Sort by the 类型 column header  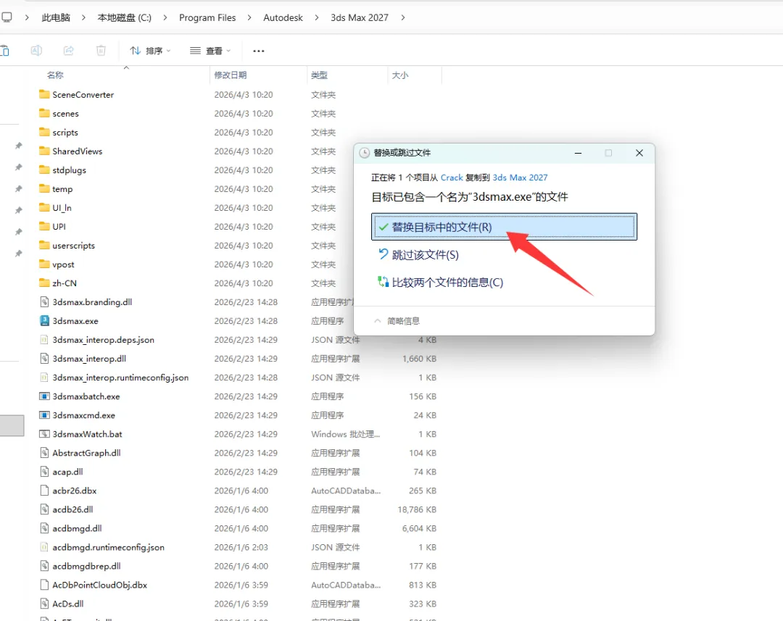(319, 75)
